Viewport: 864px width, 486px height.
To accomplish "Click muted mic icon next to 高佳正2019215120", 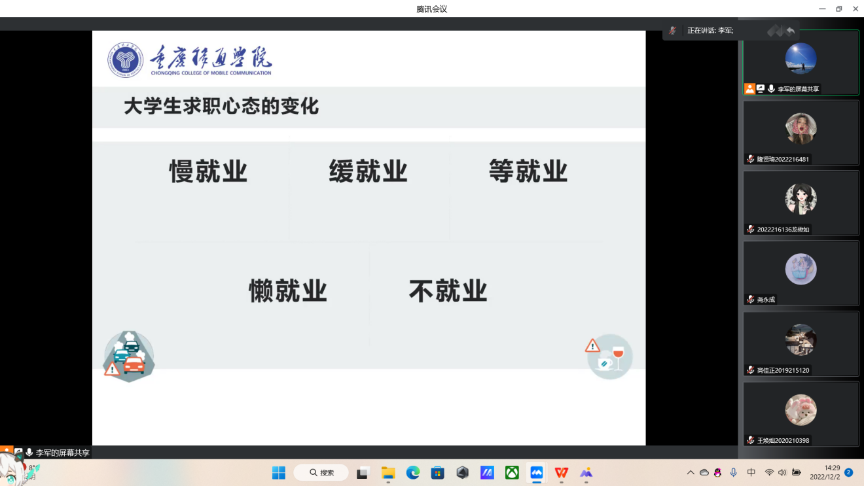I will (751, 370).
